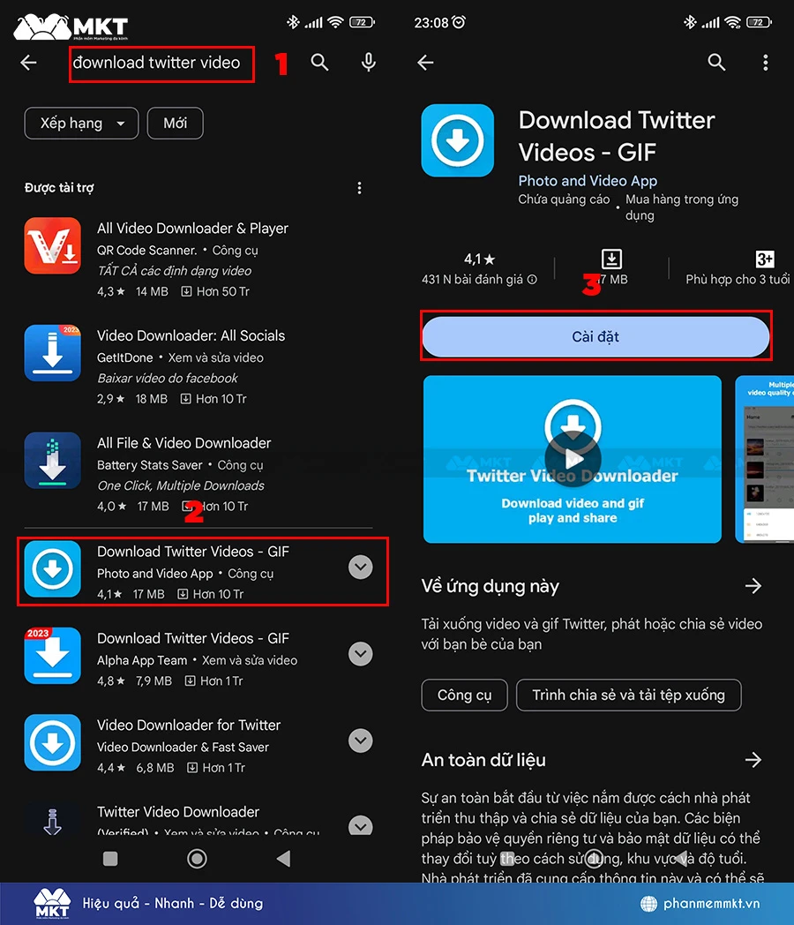Viewport: 794px width, 925px height.
Task: Tap the 3+ content rating badge
Action: tap(765, 259)
